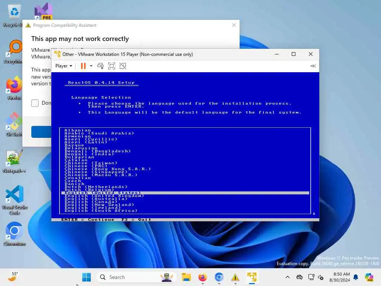
Task: Select Arabic (Saudi Arabia) language
Action: (x=185, y=133)
